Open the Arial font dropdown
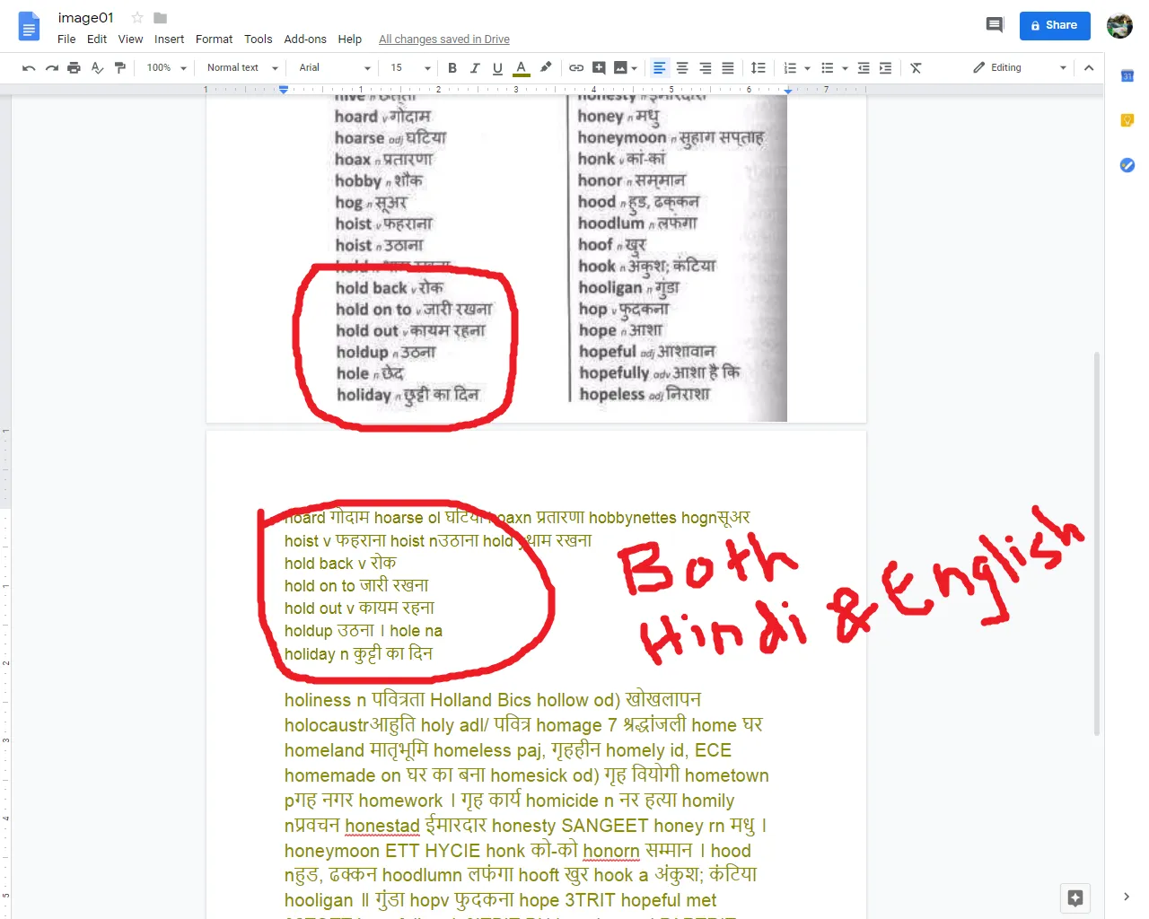Viewport: 1149px width, 919px height. 335,68
